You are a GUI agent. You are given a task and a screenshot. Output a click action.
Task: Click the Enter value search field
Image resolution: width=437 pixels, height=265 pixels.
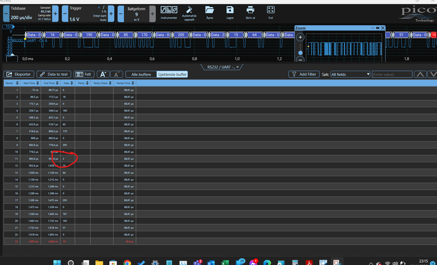pos(392,74)
